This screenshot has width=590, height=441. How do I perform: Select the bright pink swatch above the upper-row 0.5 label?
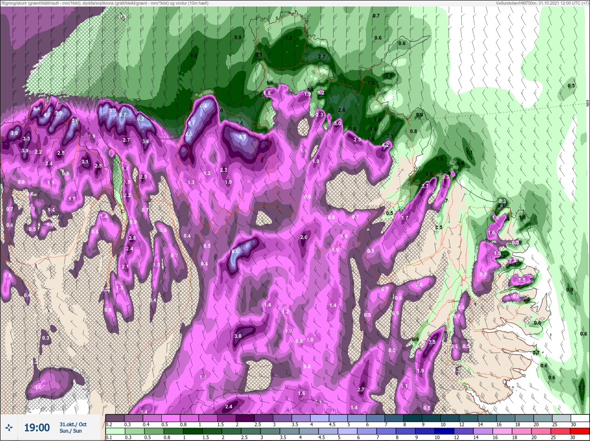click(x=171, y=418)
